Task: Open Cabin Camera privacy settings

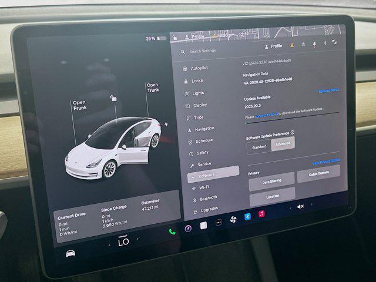Action: [x=318, y=174]
